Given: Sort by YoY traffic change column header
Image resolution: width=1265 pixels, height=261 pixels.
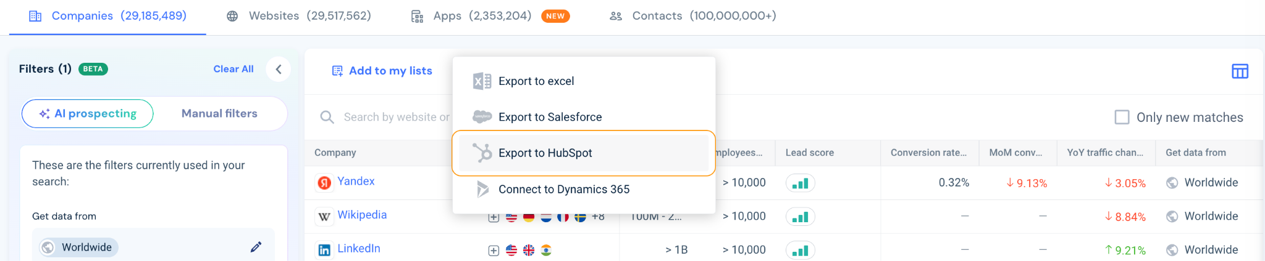Looking at the screenshot, I should tap(1105, 153).
